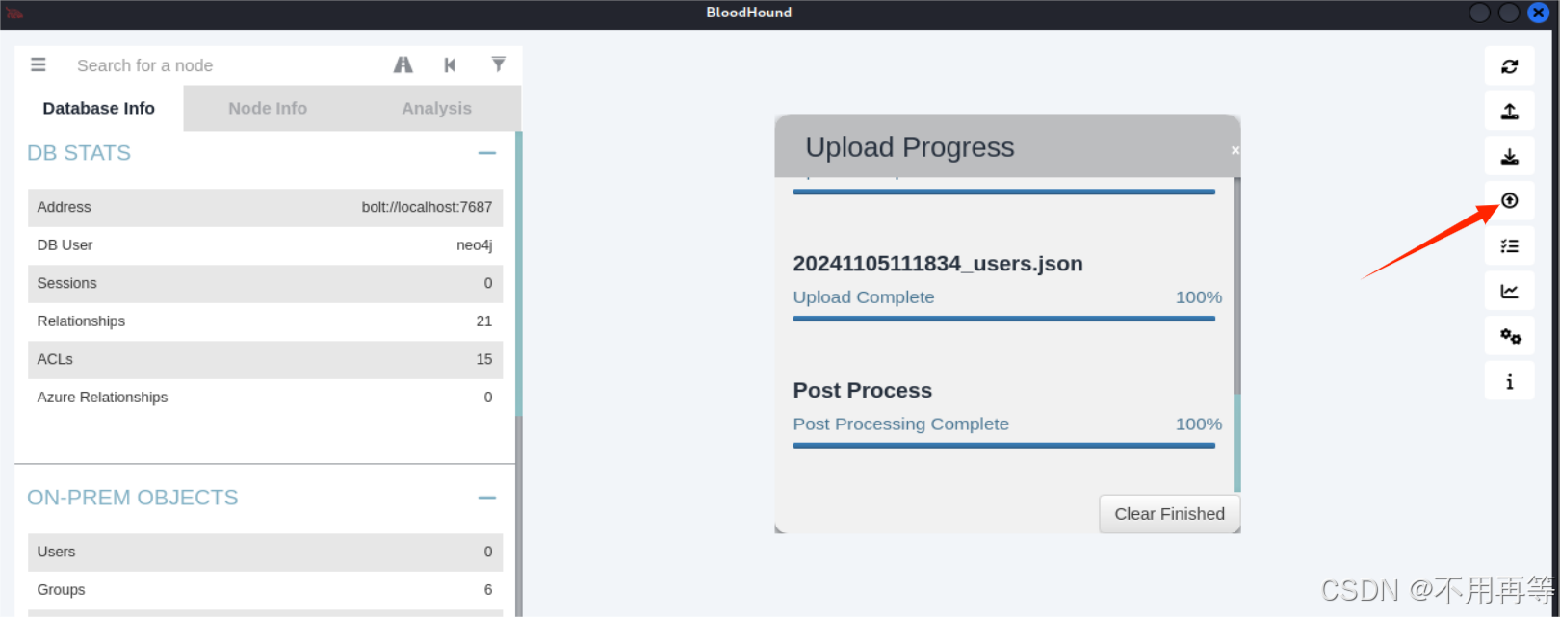
Task: Click the ON-PREM OBJECTS heading
Action: click(133, 498)
